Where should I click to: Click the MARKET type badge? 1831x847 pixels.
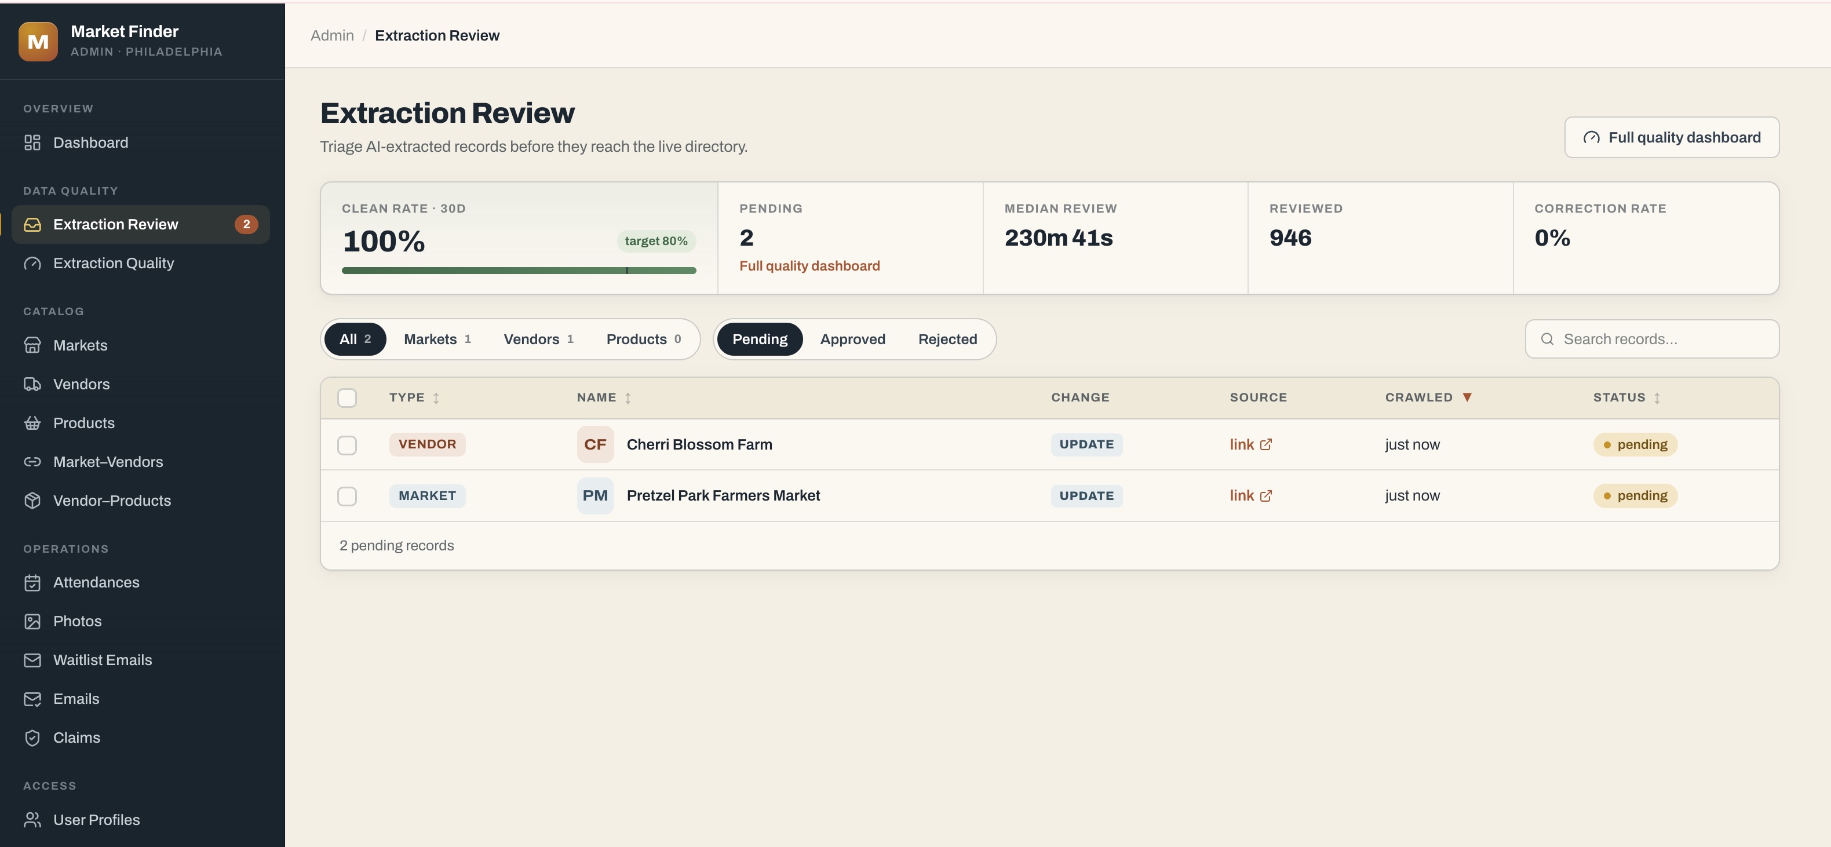point(427,496)
